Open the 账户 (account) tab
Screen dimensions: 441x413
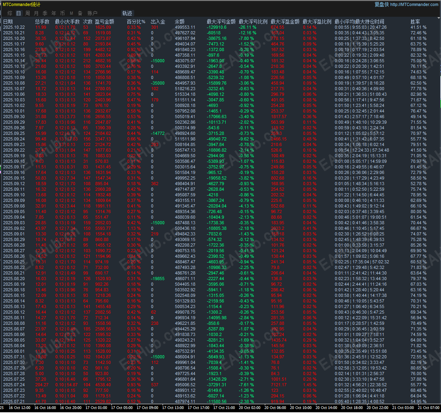click(x=92, y=13)
